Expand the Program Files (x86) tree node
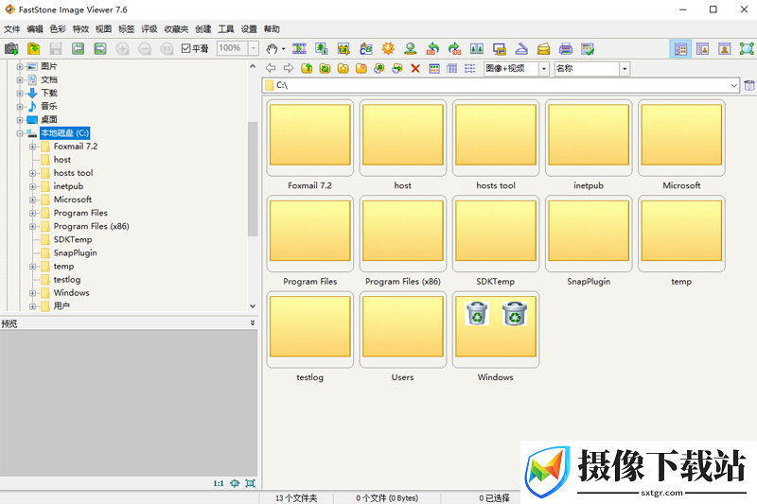Viewport: 757px width, 504px height. tap(32, 226)
